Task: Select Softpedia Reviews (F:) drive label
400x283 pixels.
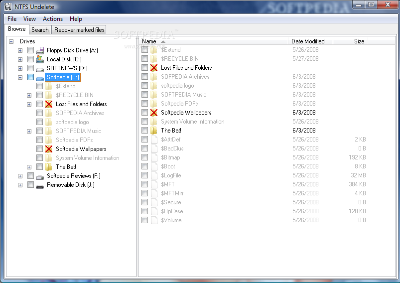Action: tap(74, 176)
